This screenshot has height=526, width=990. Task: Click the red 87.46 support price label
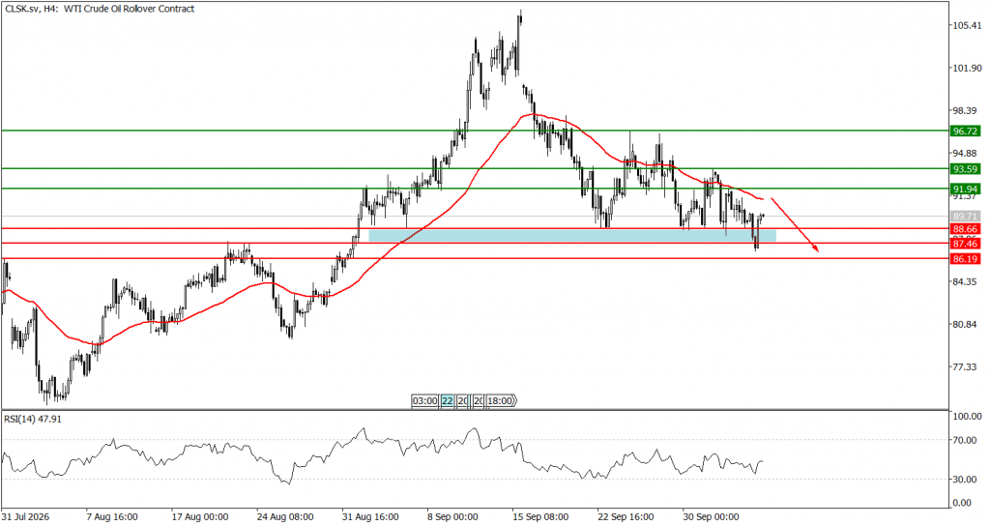(x=966, y=243)
